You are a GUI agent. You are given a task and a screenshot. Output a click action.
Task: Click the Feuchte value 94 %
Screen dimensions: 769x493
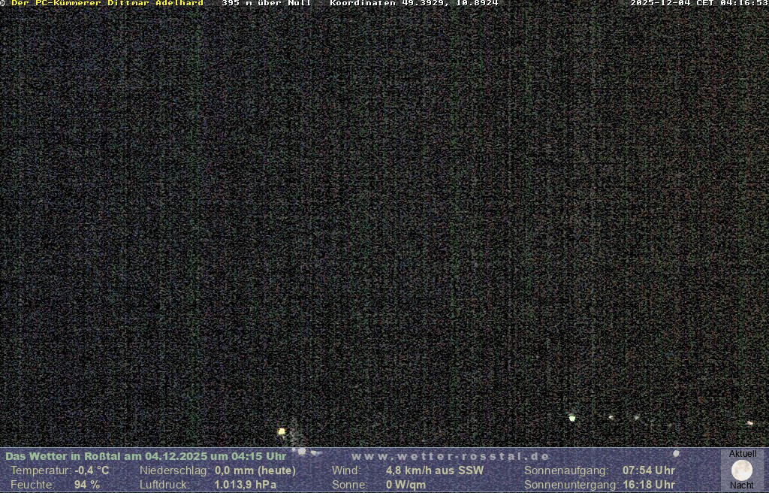(x=87, y=485)
